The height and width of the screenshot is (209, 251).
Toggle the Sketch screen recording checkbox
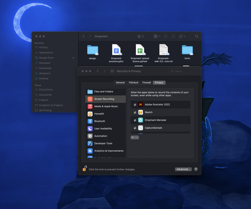[135, 112]
